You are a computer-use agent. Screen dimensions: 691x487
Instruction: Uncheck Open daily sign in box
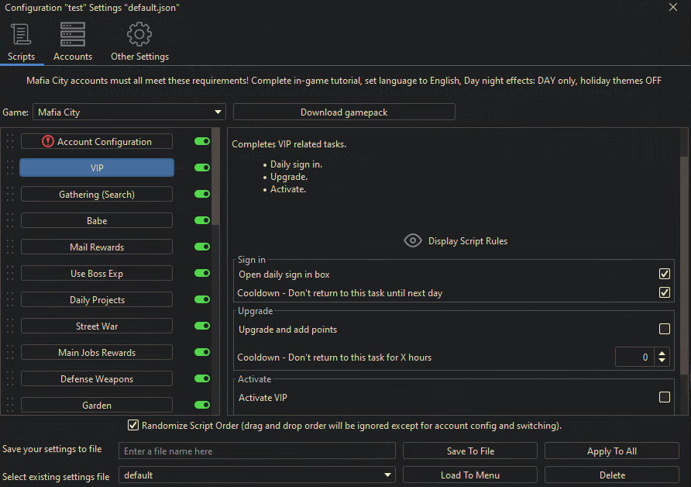664,274
